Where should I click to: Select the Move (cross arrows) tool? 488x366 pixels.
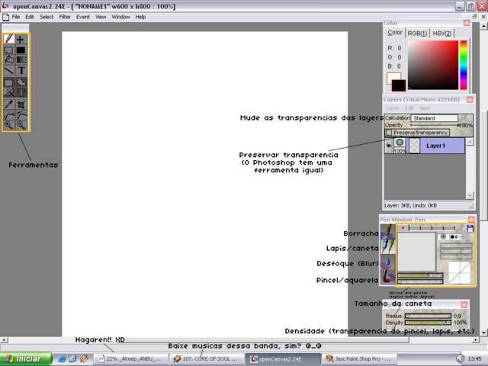[x=21, y=39]
